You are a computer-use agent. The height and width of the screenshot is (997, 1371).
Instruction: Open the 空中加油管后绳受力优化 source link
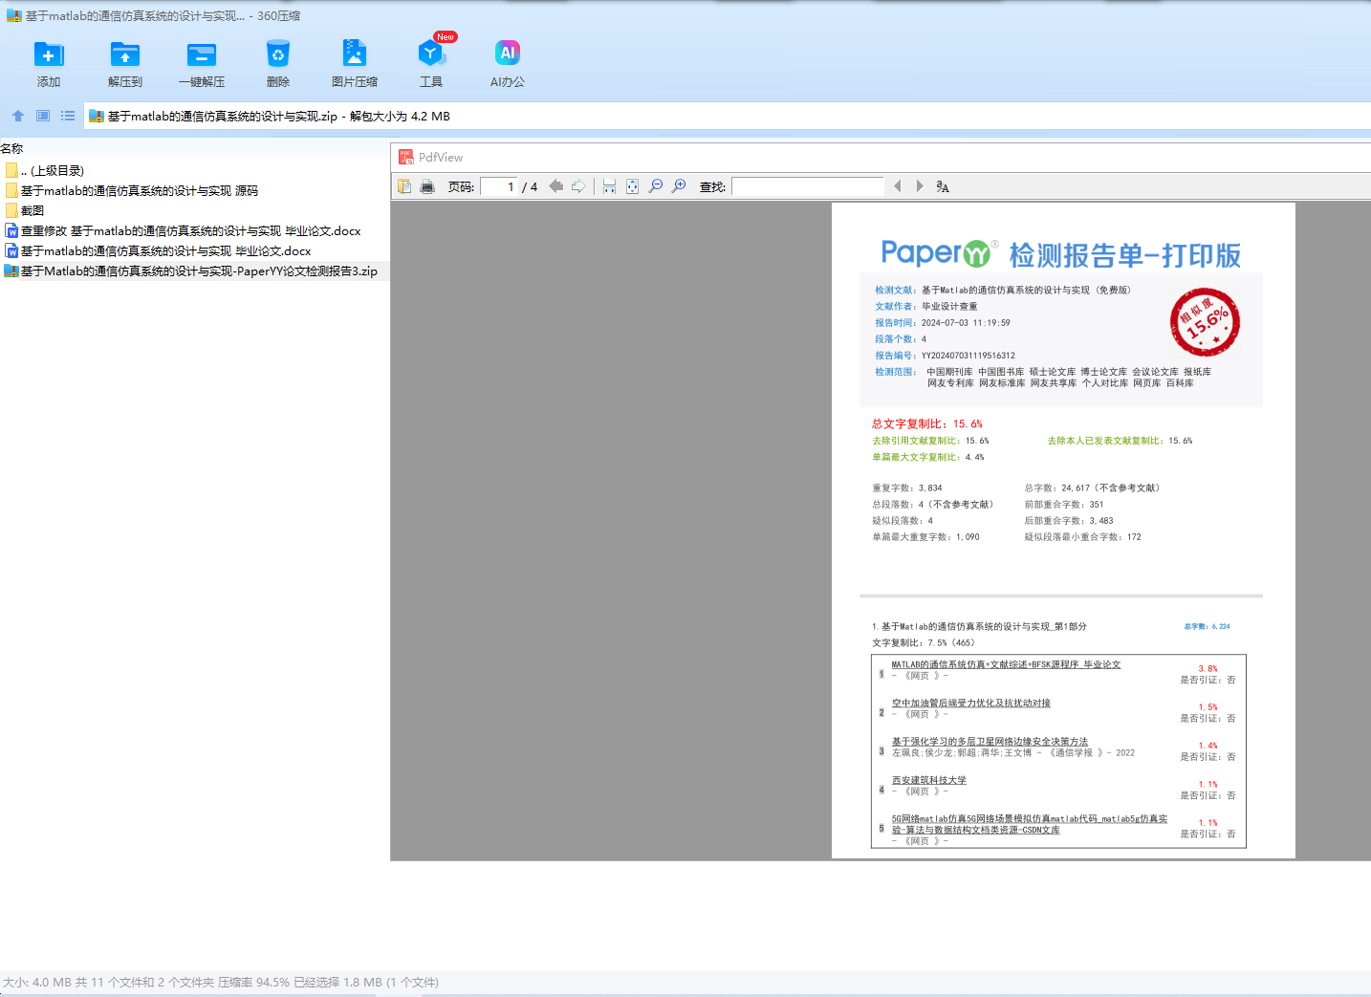(x=970, y=703)
